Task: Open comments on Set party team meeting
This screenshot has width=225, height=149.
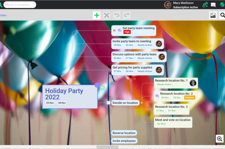Action: [x=119, y=31]
